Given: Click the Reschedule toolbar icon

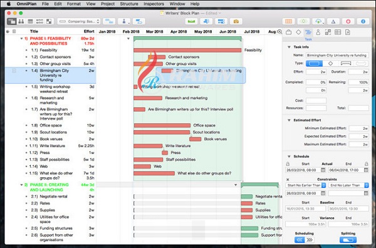Looking at the screenshot, I should (221, 21).
